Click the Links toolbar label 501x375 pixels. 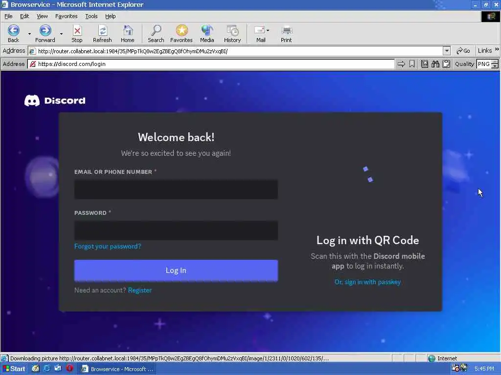pos(485,51)
